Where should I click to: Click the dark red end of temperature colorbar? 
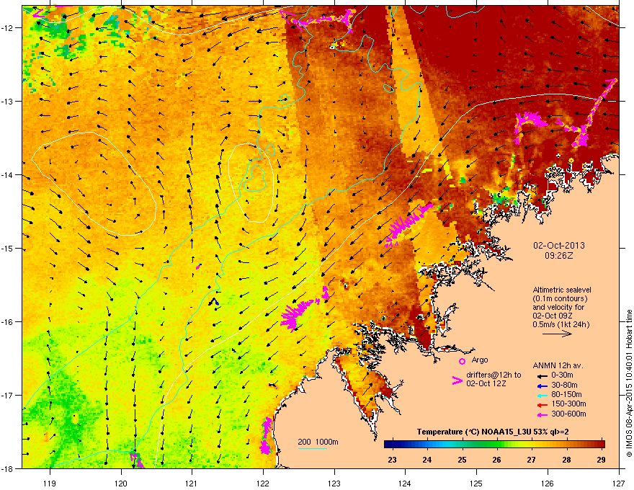click(600, 445)
